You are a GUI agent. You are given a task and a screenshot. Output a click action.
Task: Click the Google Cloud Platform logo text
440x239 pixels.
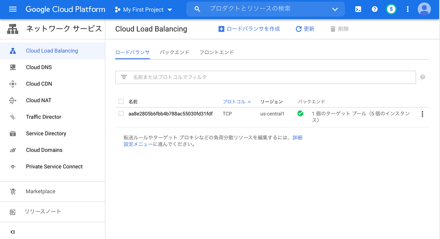point(65,10)
